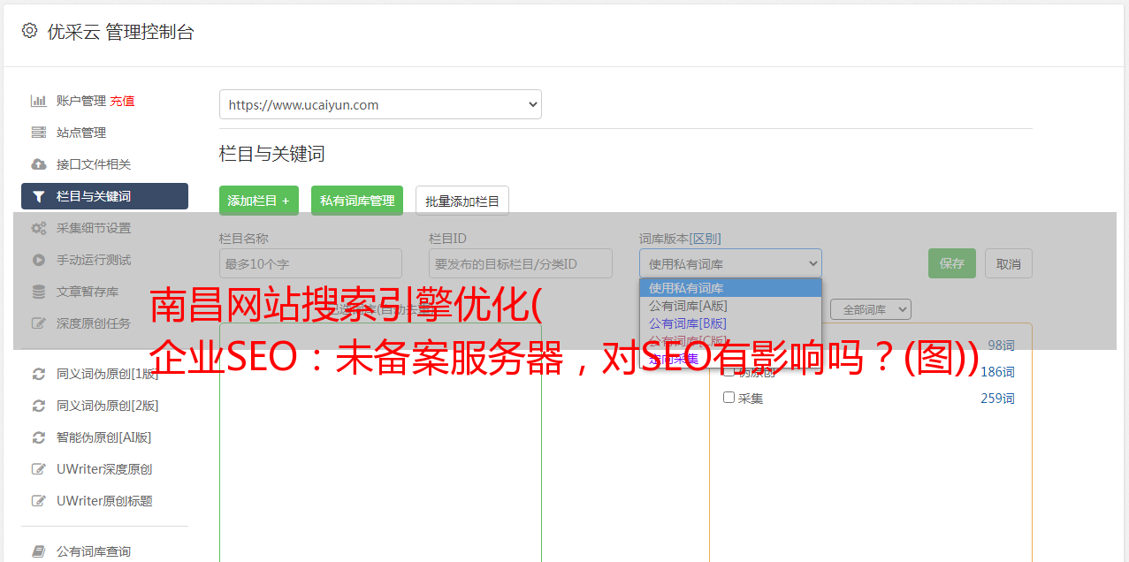Open 同义词伪原创[2版] in sidebar
1129x562 pixels.
(108, 406)
